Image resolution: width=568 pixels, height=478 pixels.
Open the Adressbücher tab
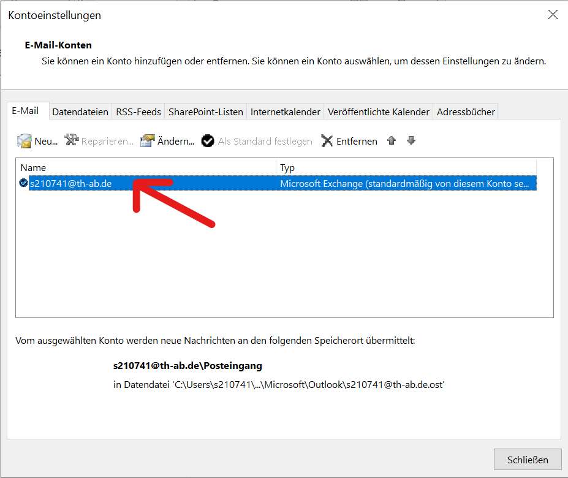point(466,112)
